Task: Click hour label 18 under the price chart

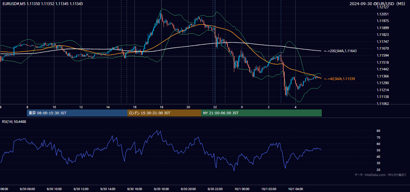Action: click(161, 107)
